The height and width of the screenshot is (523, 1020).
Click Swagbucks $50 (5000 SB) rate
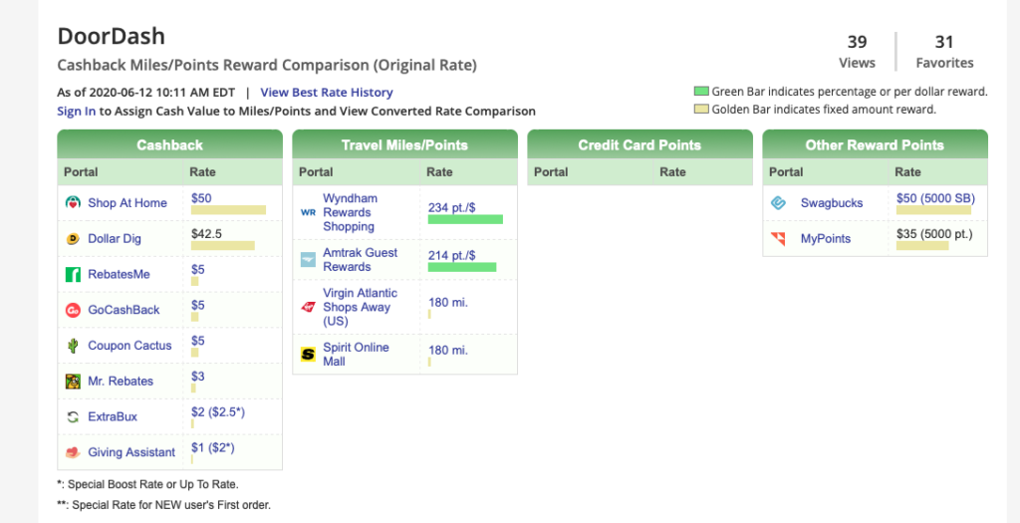[x=935, y=198]
